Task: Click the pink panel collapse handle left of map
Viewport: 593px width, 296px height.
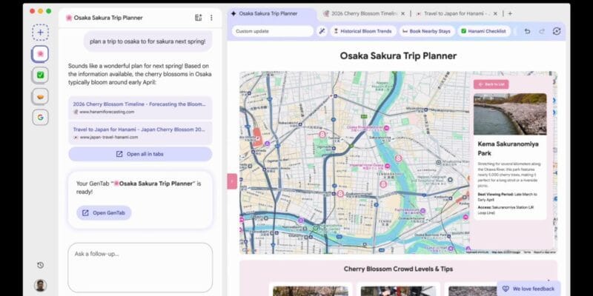Action: [232, 181]
